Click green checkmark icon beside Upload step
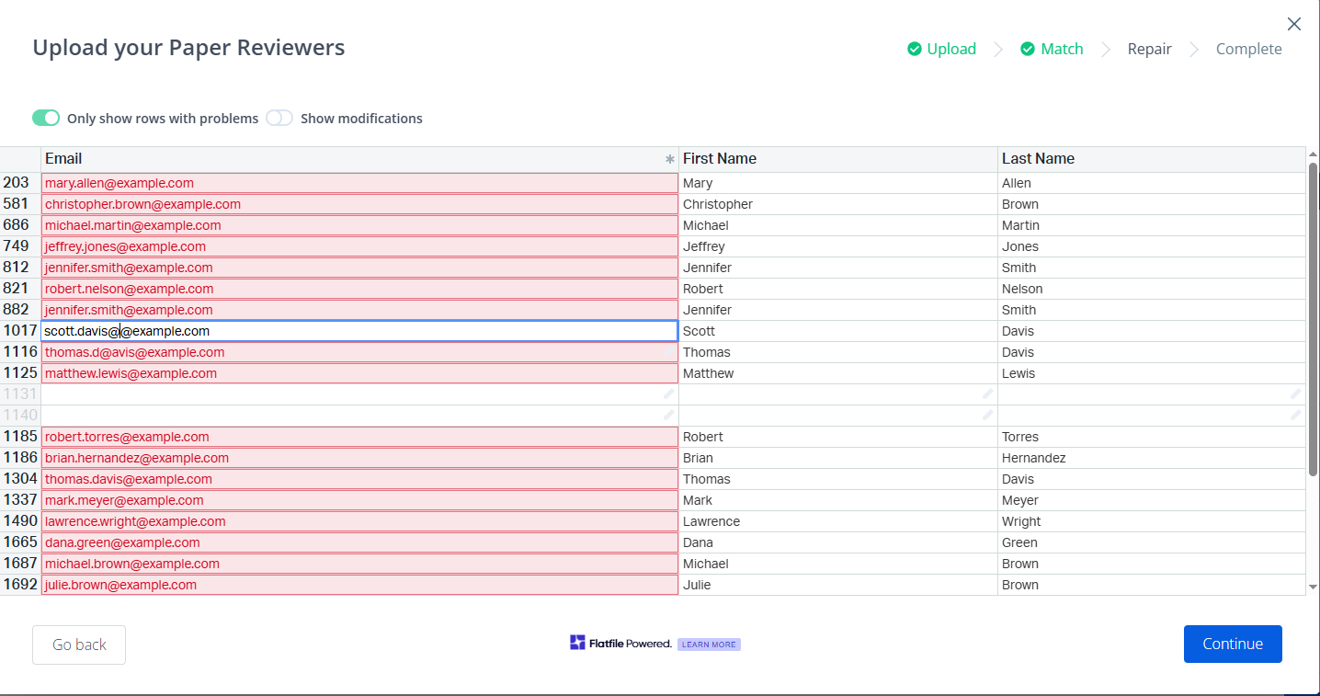The image size is (1320, 696). pyautogui.click(x=914, y=50)
